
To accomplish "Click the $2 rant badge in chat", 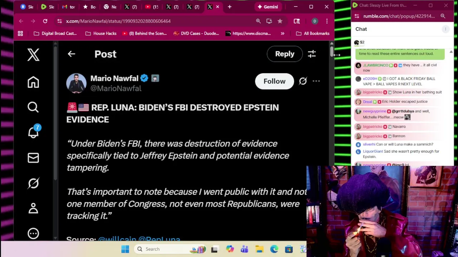I will pos(359,42).
